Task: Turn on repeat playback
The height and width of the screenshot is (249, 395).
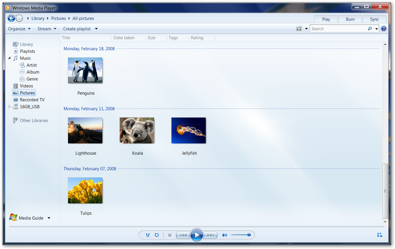Action: tap(157, 235)
